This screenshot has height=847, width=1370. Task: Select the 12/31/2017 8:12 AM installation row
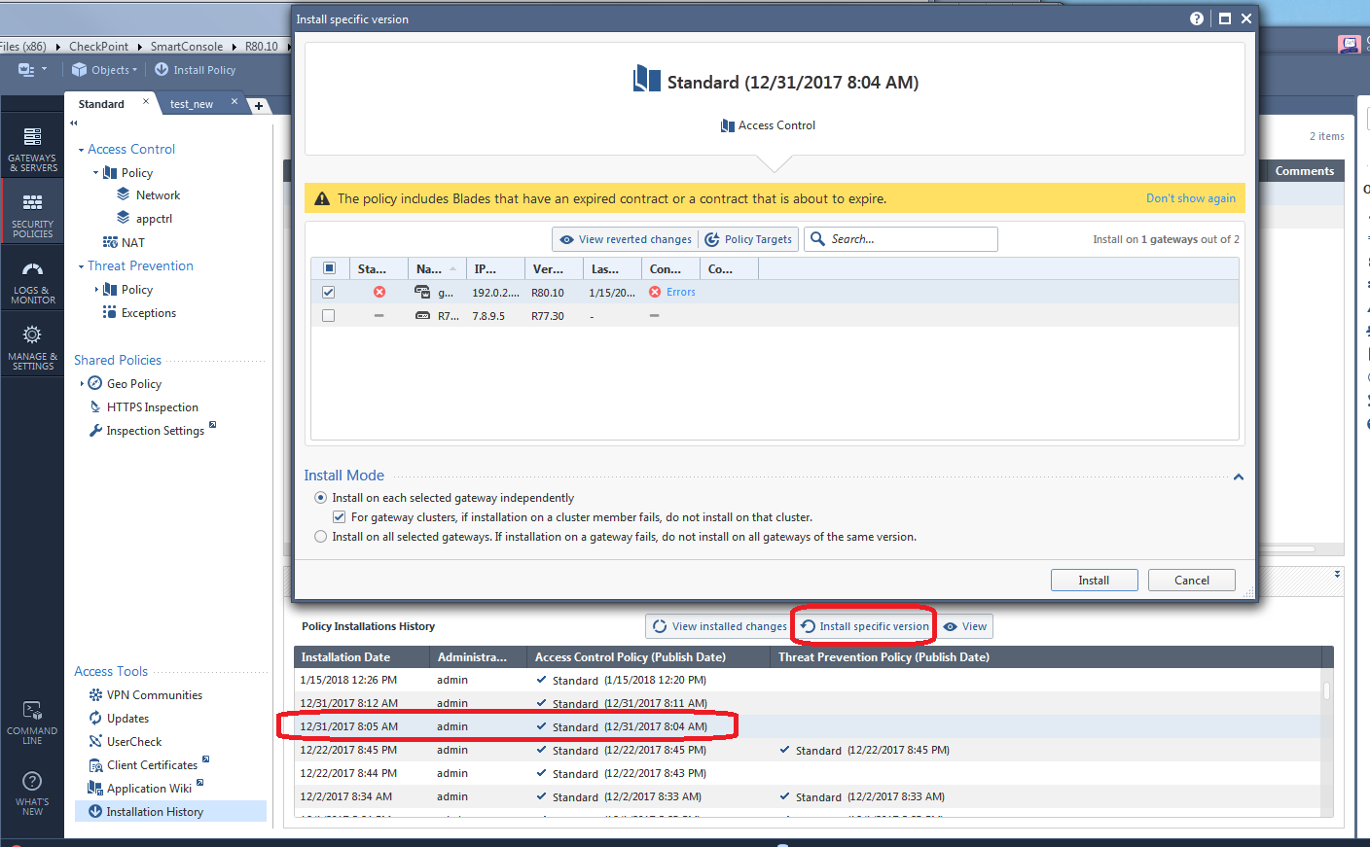click(808, 703)
